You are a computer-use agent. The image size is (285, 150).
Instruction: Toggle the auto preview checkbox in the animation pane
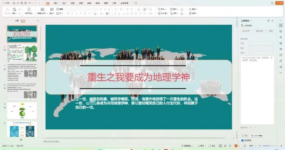click(x=242, y=141)
